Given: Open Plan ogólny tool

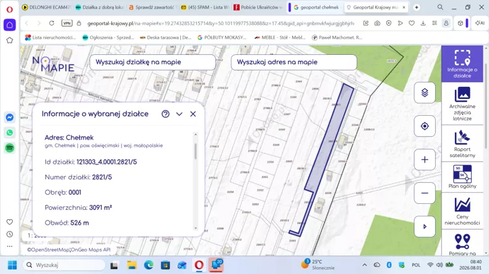Looking at the screenshot, I should click(462, 177).
